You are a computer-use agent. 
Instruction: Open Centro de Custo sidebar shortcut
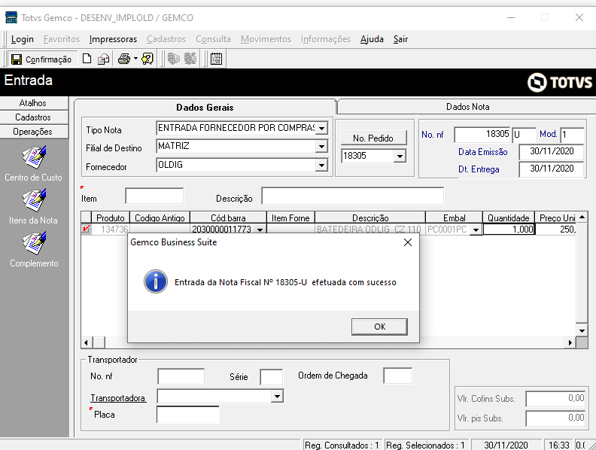tap(34, 163)
